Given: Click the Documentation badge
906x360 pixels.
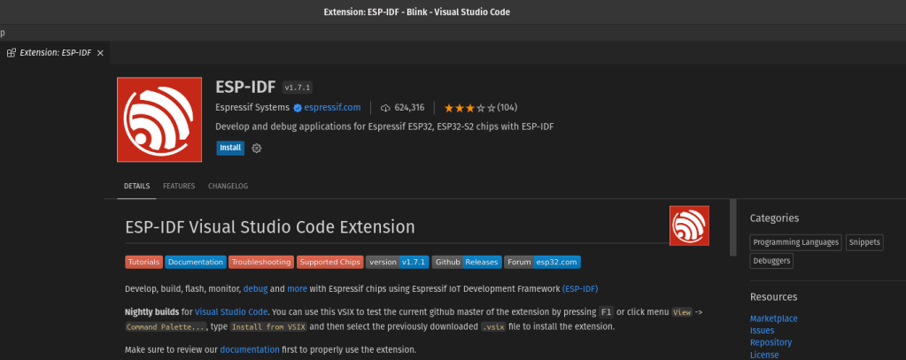Looking at the screenshot, I should [195, 263].
